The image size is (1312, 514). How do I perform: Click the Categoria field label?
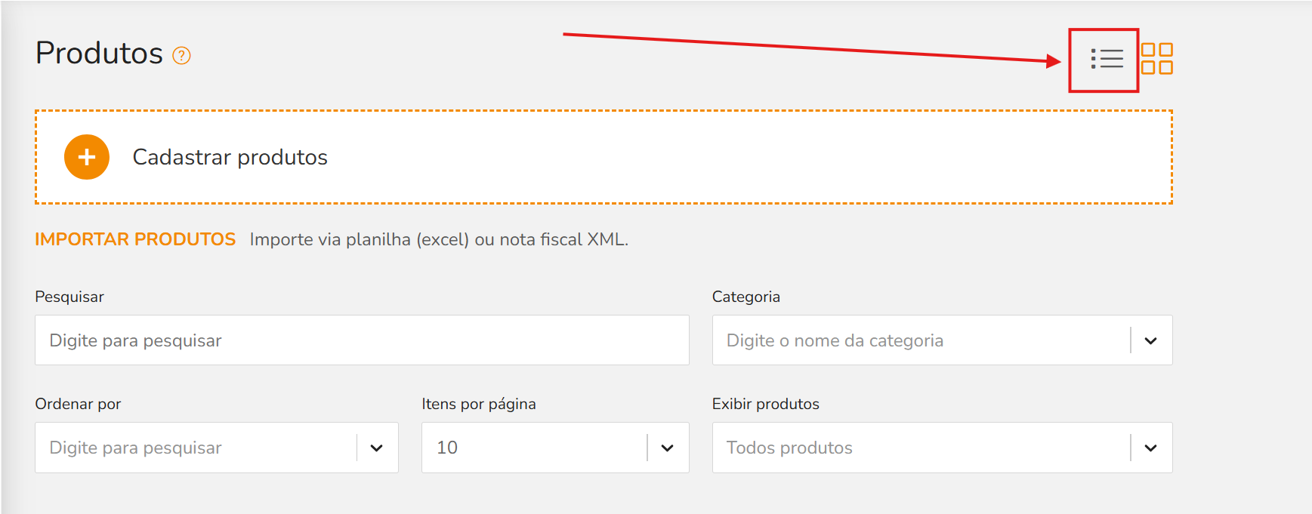pyautogui.click(x=746, y=297)
